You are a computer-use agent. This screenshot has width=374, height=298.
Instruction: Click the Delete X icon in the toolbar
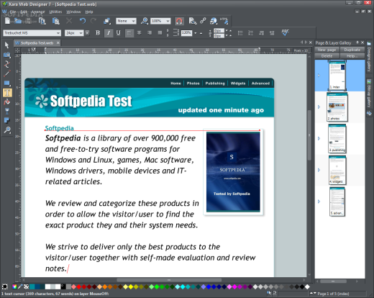point(69,21)
